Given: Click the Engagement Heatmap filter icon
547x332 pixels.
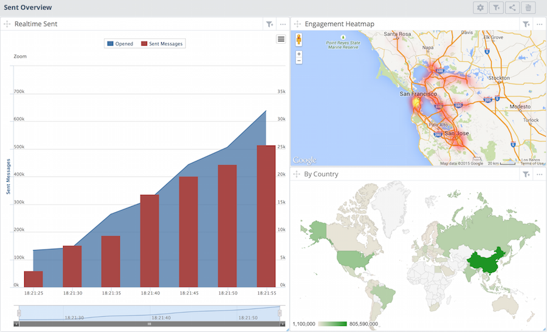Looking at the screenshot, I should [x=526, y=24].
